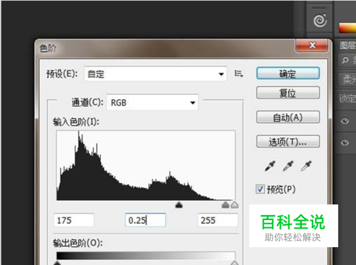Open the 通道 RGB channel dropdown
The height and width of the screenshot is (265, 356).
(x=152, y=103)
